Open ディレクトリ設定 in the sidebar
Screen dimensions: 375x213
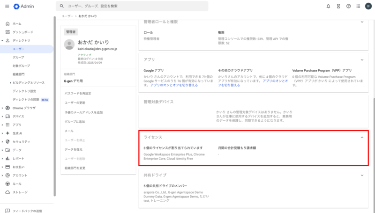pos(24,91)
